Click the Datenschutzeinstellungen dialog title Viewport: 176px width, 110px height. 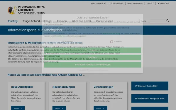(92, 18)
